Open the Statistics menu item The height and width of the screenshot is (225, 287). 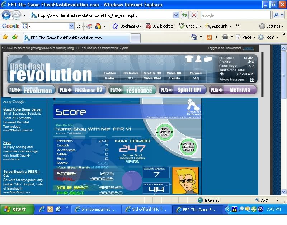[x=131, y=73]
